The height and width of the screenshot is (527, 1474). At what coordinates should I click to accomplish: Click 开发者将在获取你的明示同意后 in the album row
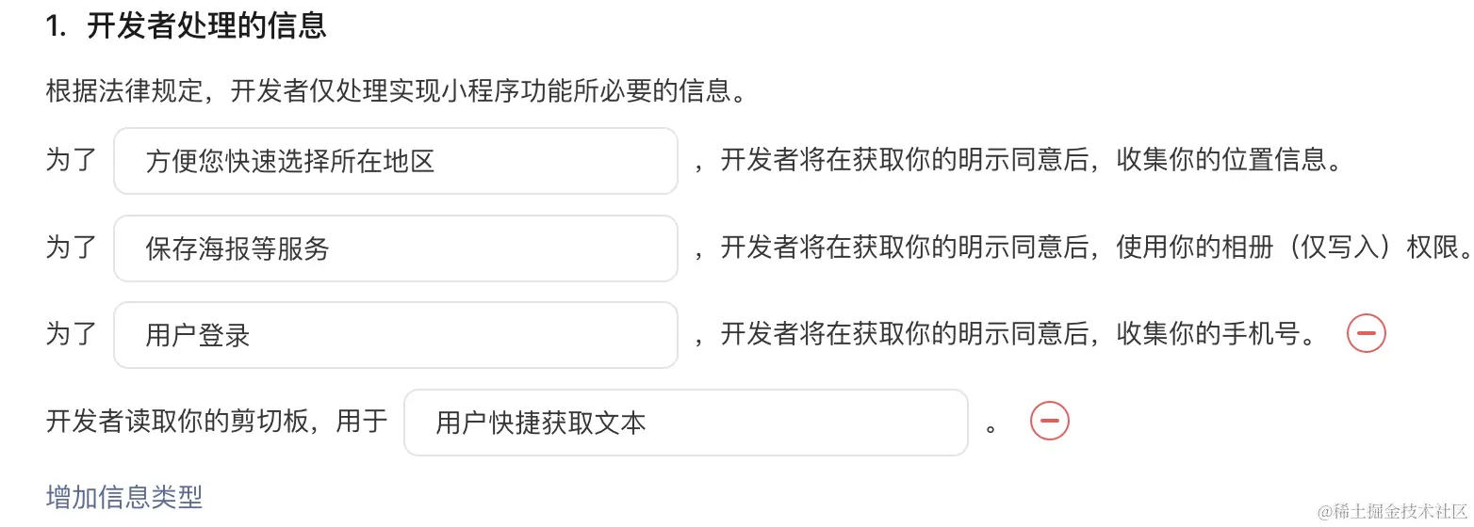click(x=905, y=248)
